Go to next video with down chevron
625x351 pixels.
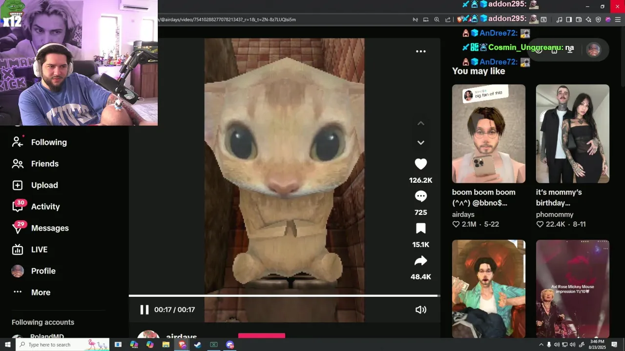click(420, 142)
